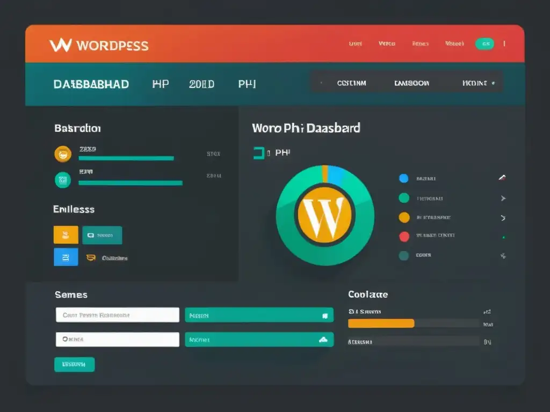This screenshot has width=550, height=412.
Task: Click the first white input field under Semes
Action: tap(117, 315)
